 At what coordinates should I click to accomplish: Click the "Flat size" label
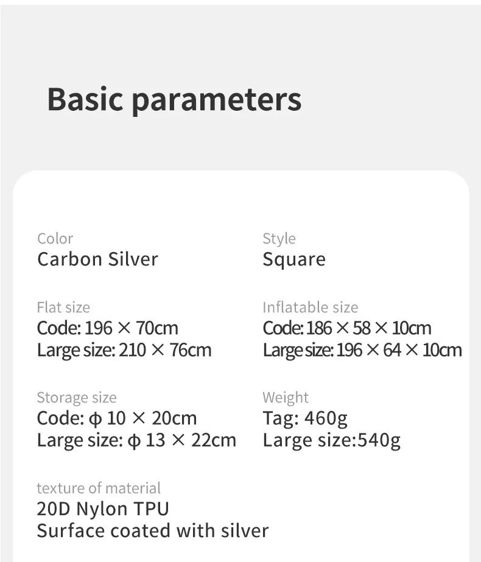pyautogui.click(x=63, y=307)
